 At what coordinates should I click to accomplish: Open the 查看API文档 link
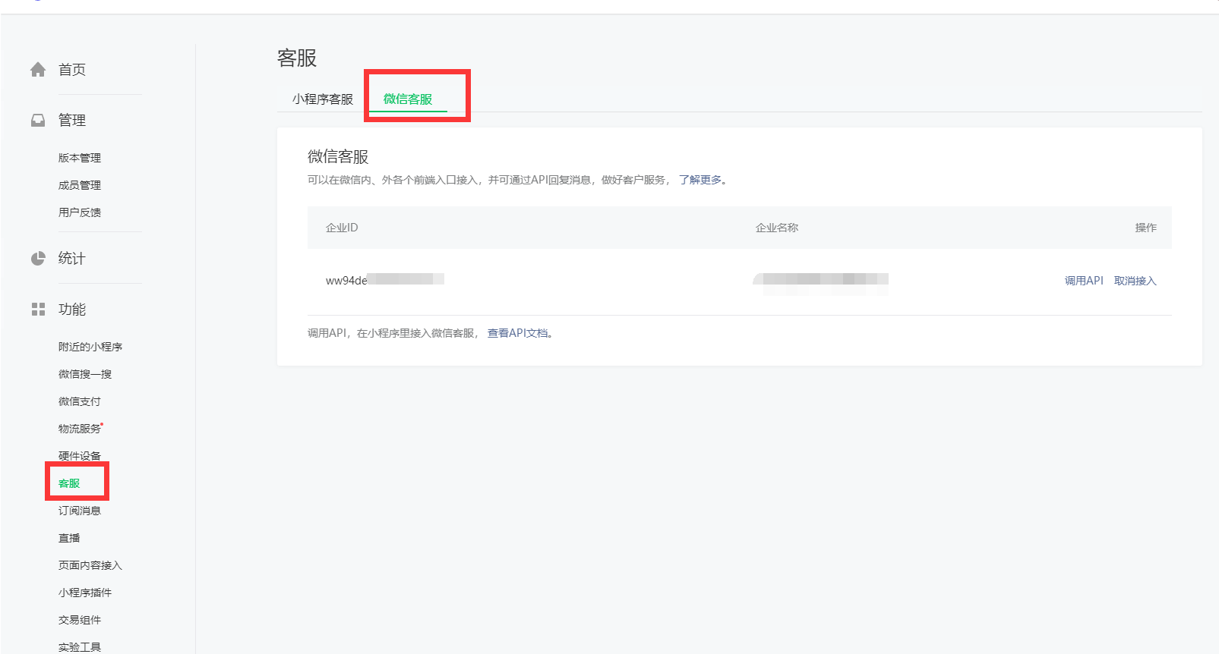tap(517, 333)
